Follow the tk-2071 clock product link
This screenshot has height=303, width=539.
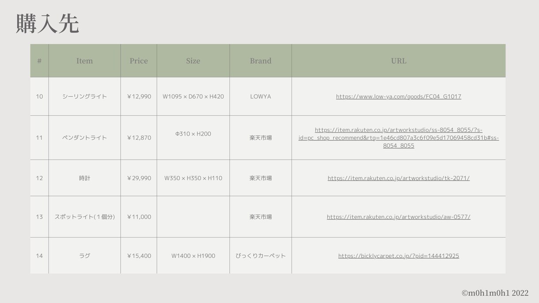(399, 178)
